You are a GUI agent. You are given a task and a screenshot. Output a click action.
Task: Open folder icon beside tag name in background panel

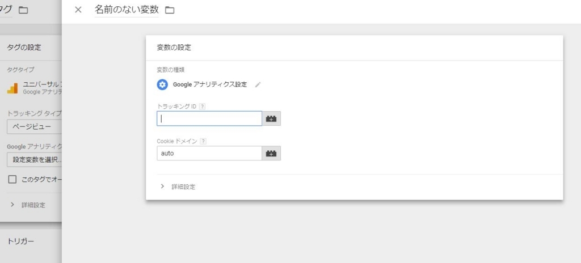pyautogui.click(x=23, y=10)
